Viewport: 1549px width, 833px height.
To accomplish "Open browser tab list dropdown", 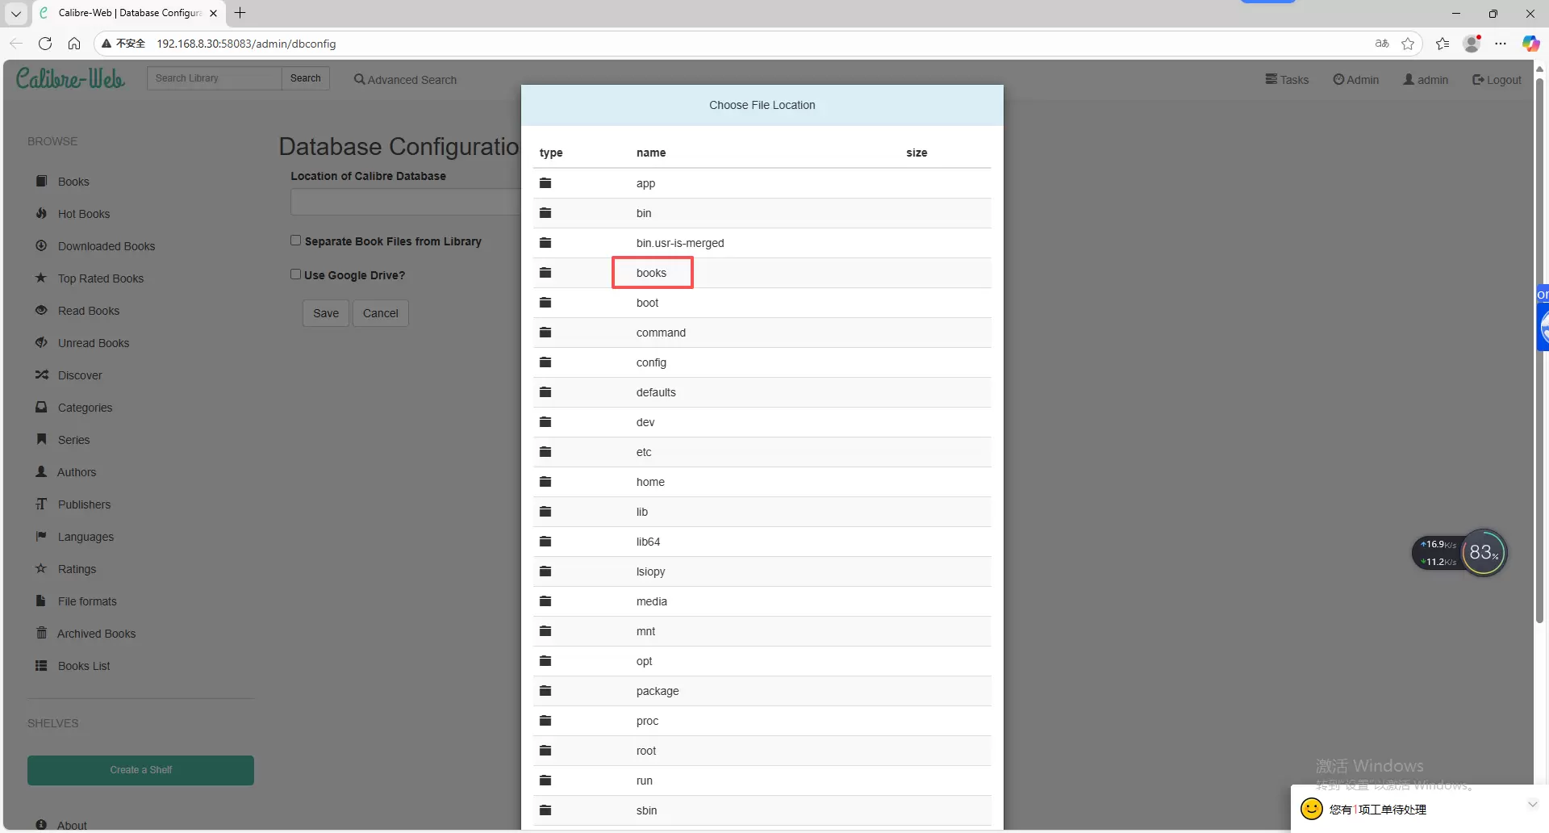I will pos(15,13).
